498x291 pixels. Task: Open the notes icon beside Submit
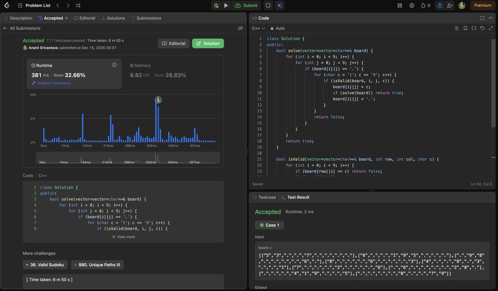click(268, 5)
